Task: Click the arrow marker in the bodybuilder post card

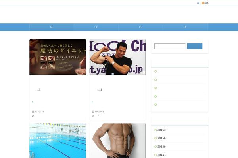Action: click(x=92, y=102)
